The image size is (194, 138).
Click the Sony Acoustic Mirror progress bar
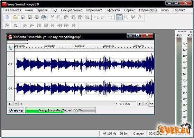click(61, 110)
